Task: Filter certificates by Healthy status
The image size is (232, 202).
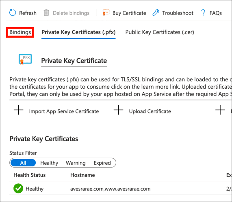Action: pyautogui.click(x=49, y=163)
